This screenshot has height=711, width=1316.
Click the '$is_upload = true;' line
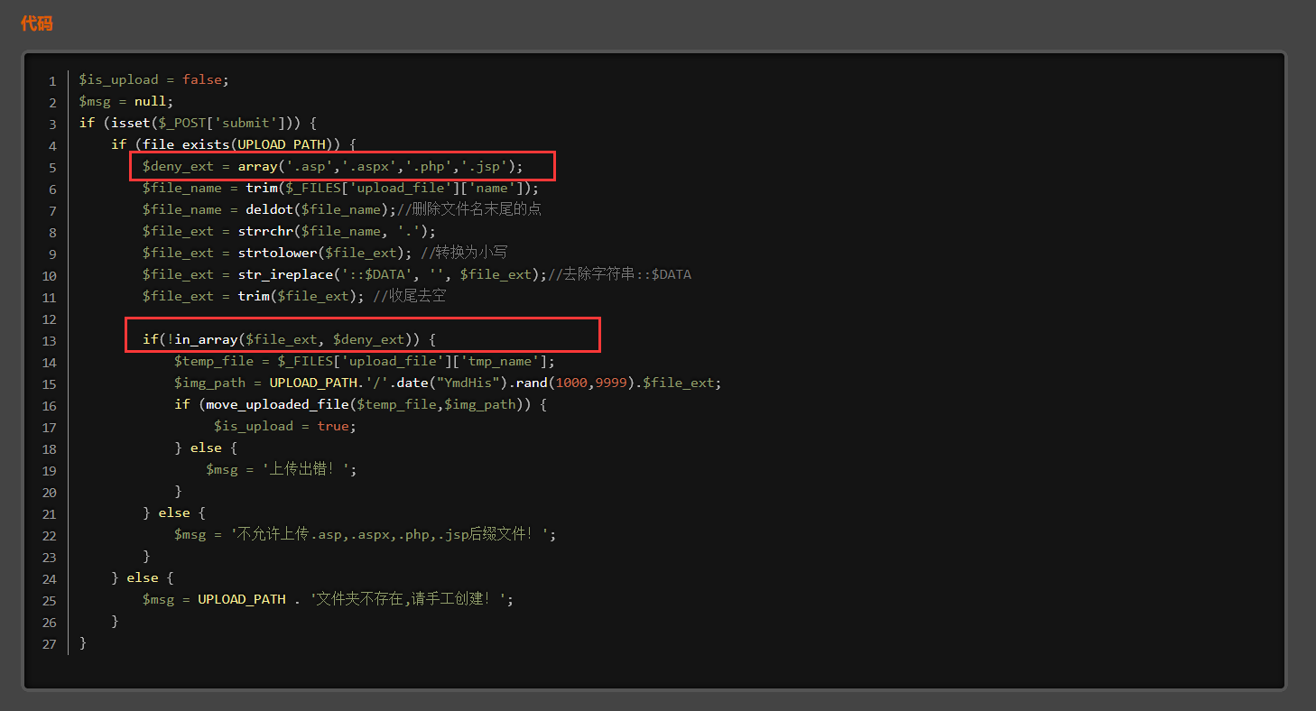284,426
